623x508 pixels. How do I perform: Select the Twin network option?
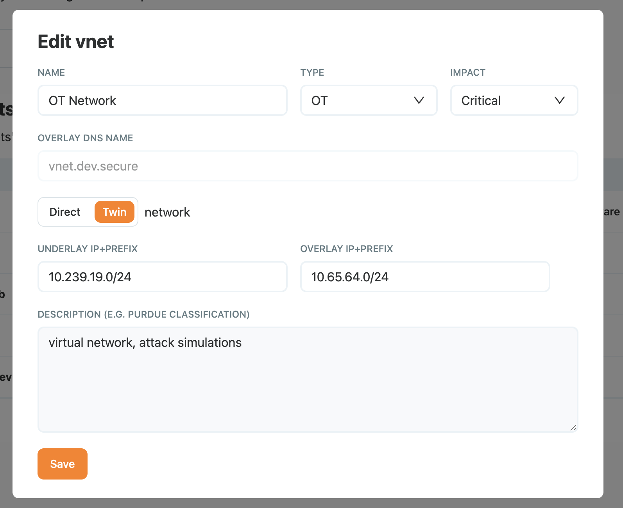click(115, 212)
